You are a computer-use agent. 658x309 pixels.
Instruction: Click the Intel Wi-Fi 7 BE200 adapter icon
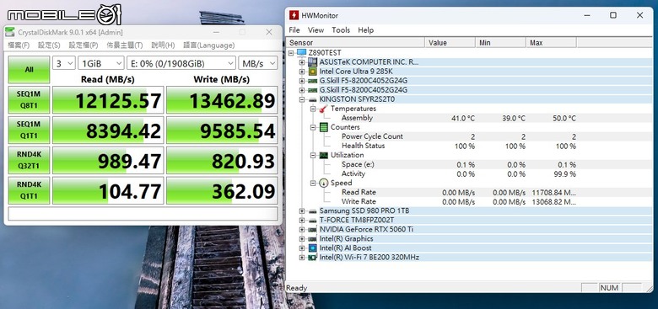pyautogui.click(x=313, y=258)
